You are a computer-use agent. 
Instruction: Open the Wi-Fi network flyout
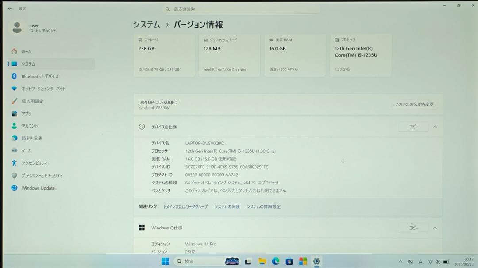click(430, 262)
